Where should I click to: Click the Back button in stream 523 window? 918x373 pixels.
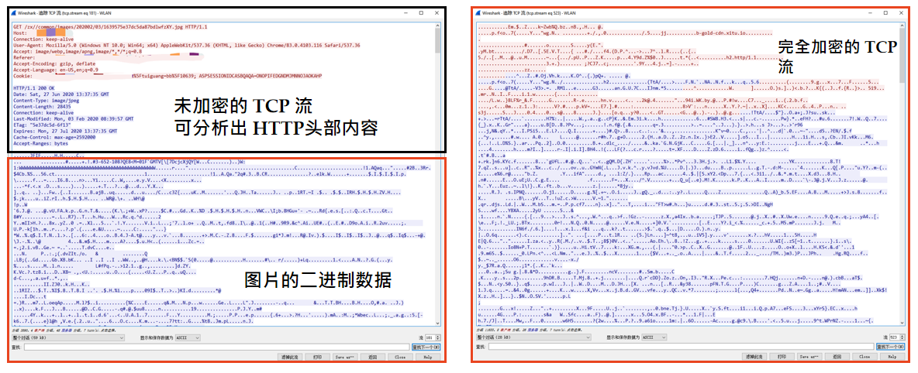837,356
